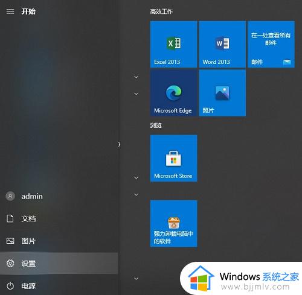Launch Word 2013 from the tile
This screenshot has width=302, height=295.
(222, 44)
